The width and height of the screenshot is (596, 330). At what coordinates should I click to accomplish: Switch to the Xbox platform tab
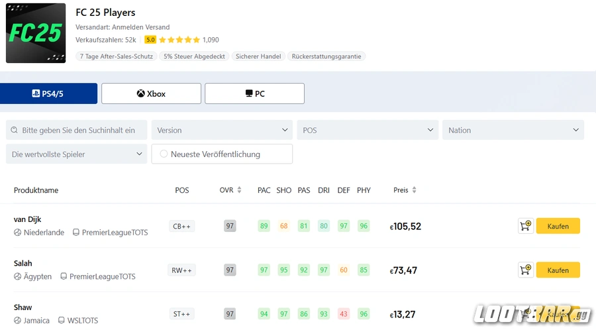151,93
